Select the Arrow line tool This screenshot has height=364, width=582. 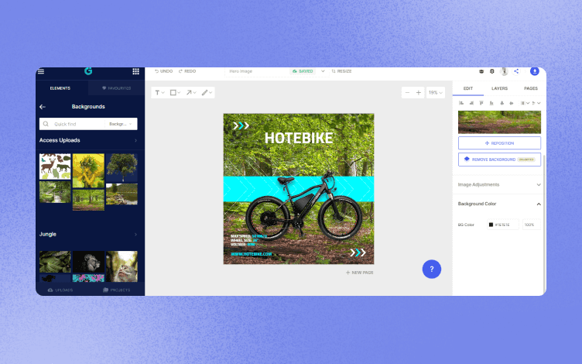click(189, 92)
